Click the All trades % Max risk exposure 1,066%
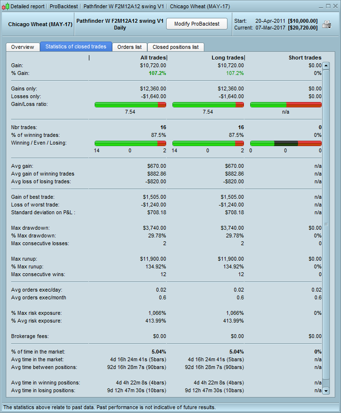 157,313
